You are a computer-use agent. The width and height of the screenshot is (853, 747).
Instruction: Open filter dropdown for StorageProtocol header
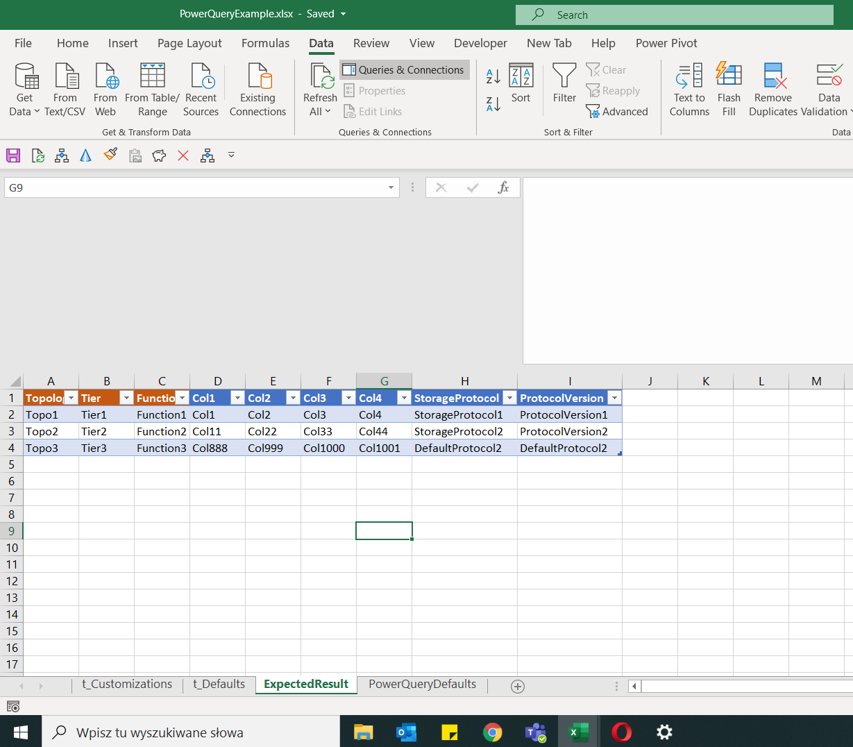tap(509, 398)
